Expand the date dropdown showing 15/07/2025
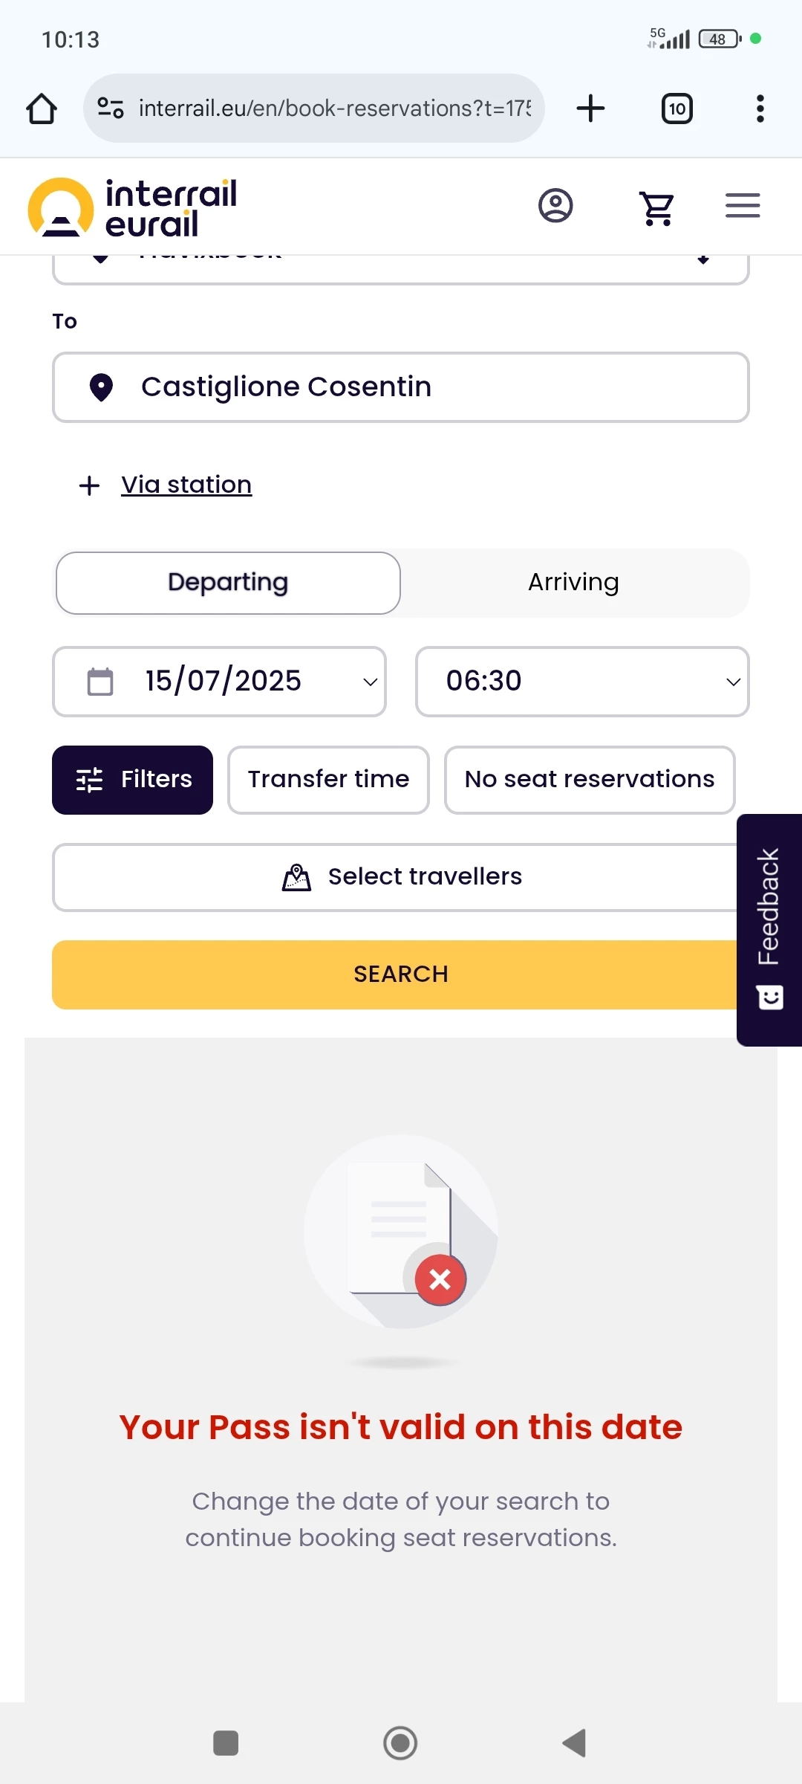Screen dimensions: 802x1784 point(220,682)
